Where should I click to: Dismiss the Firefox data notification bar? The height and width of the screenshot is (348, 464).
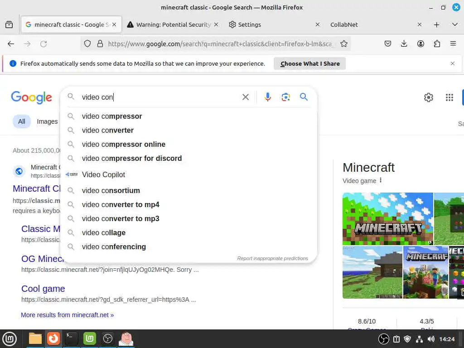[453, 63]
